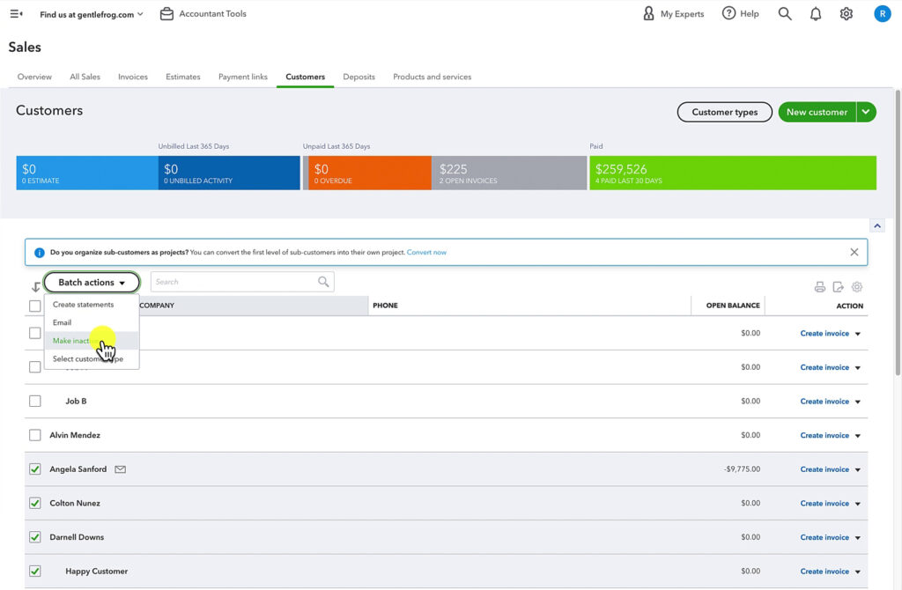Check notifications via the bell icon
The height and width of the screenshot is (590, 902).
pos(815,13)
